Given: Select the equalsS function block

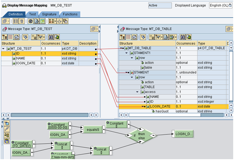Looking at the screenshot, I should (x=93, y=129).
